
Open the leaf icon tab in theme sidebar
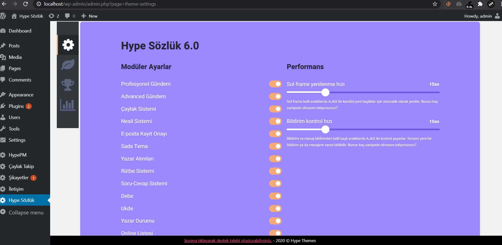[x=68, y=65]
